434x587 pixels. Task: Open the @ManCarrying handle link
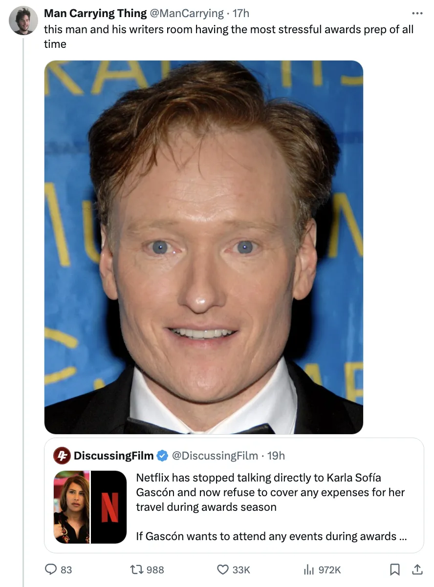coord(186,14)
